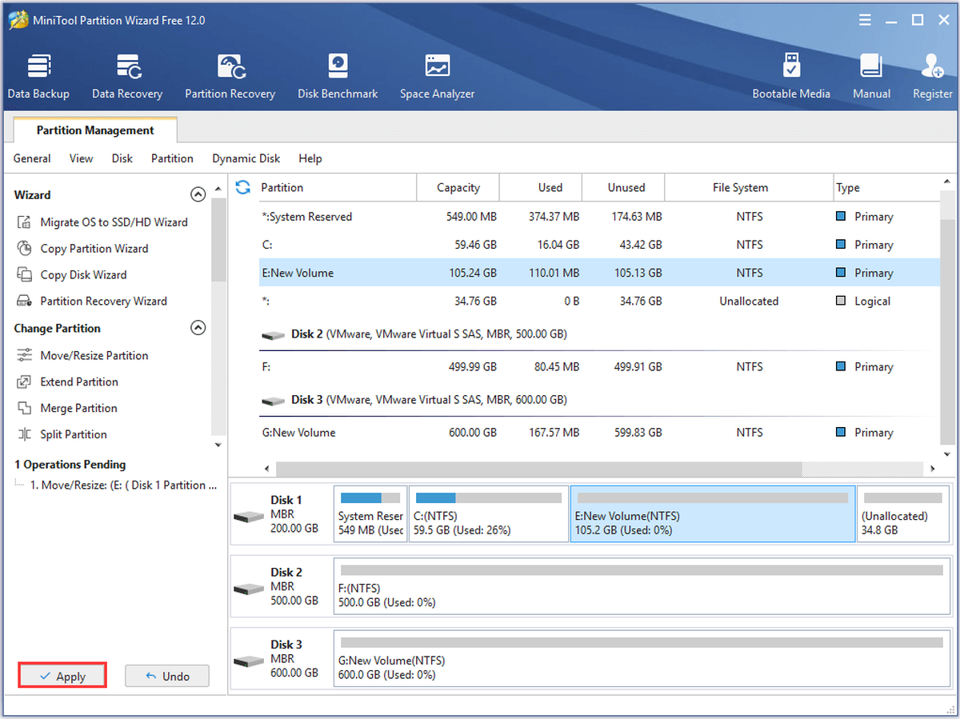Open the Data Backup tool
This screenshot has width=960, height=719.
click(38, 77)
